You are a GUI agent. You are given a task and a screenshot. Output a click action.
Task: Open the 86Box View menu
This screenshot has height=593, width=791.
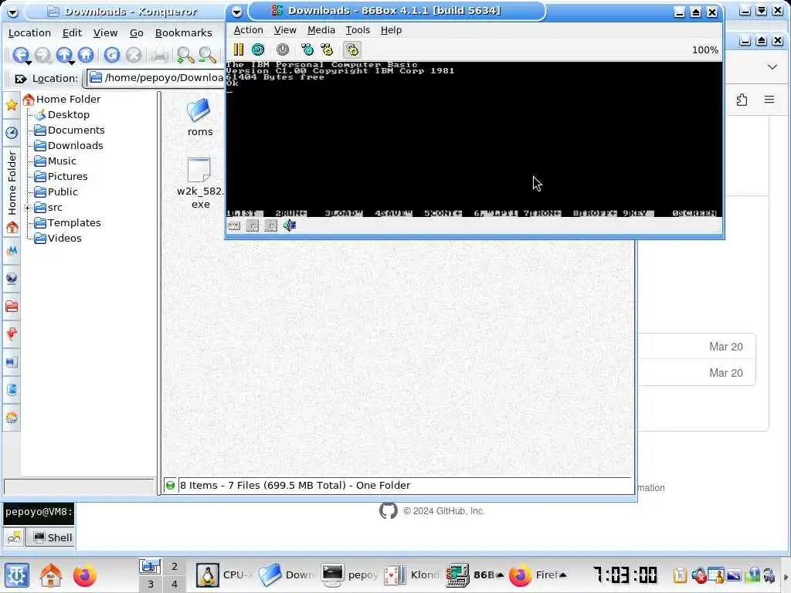point(285,30)
